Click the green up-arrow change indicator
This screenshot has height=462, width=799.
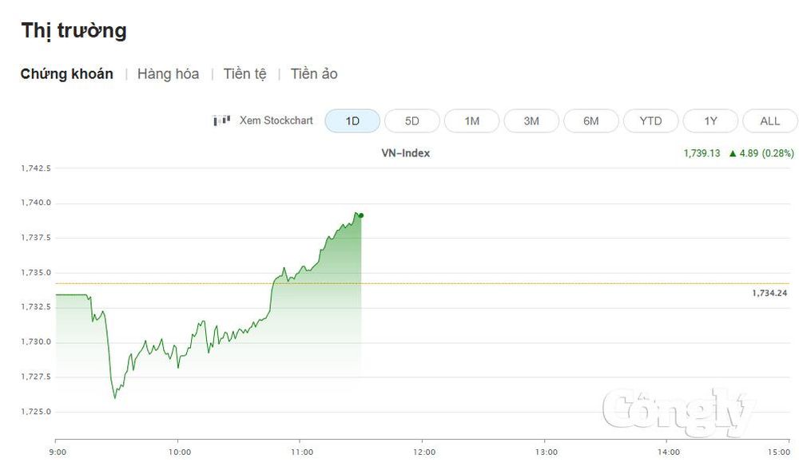tap(733, 153)
